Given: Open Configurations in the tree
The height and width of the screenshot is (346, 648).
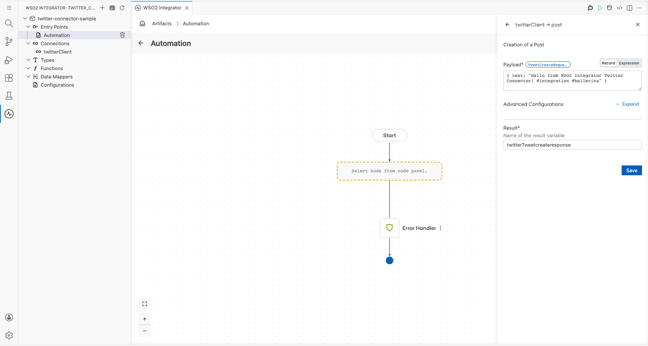Looking at the screenshot, I should pos(57,85).
